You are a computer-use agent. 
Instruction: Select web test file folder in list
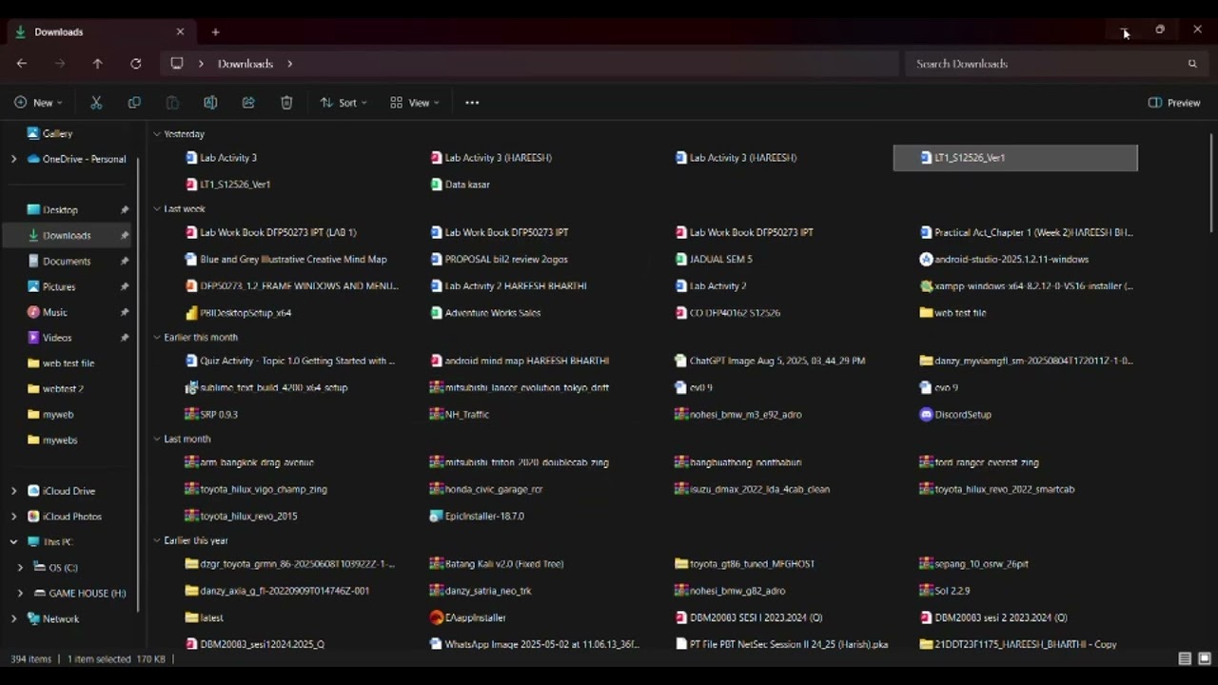point(953,313)
